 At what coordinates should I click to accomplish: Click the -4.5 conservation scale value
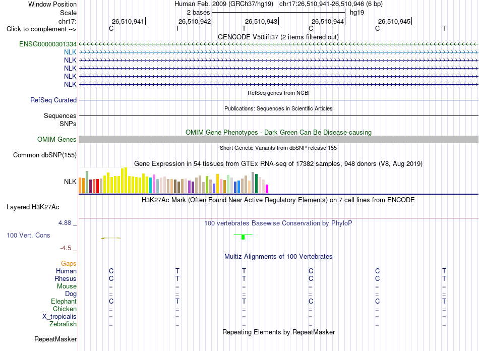click(x=66, y=248)
